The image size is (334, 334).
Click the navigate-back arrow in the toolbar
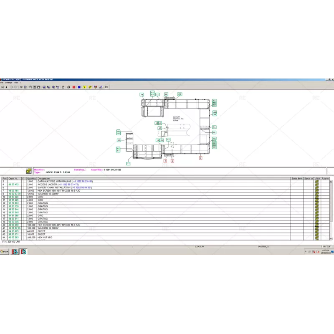click(x=6, y=87)
